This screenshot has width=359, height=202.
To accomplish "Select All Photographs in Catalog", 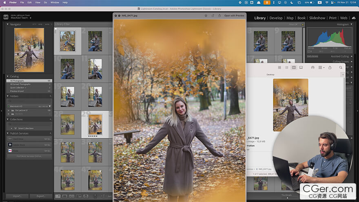I will pyautogui.click(x=18, y=81).
